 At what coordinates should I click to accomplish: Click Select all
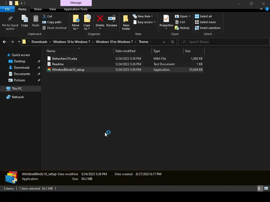(203, 16)
